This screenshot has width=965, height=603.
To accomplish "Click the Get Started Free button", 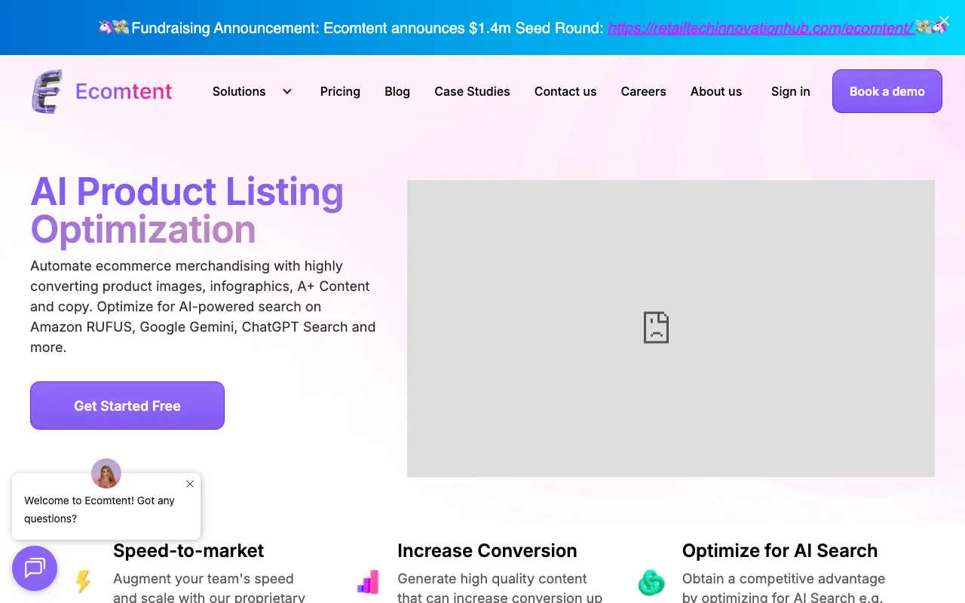I will coord(127,406).
